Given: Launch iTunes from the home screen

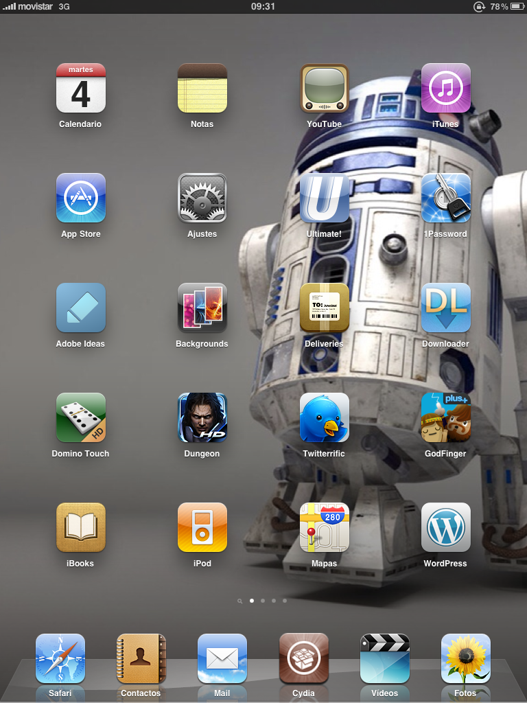Looking at the screenshot, I should pos(445,88).
